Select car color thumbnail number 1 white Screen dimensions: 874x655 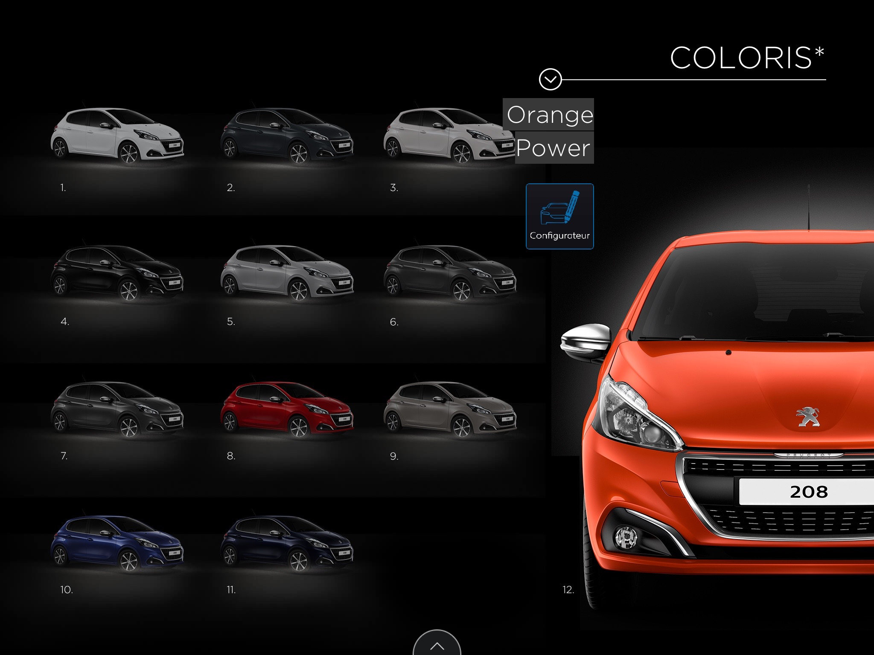(117, 136)
